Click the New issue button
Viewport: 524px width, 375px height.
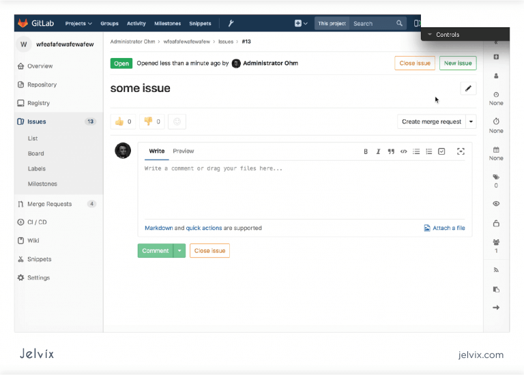point(458,63)
